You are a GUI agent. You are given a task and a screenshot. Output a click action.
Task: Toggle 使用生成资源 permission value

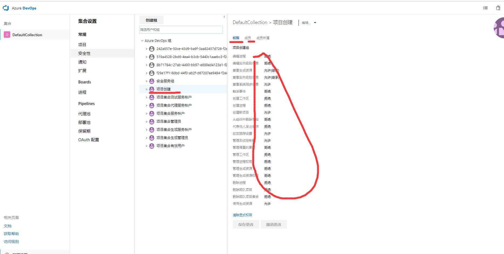pos(267,204)
